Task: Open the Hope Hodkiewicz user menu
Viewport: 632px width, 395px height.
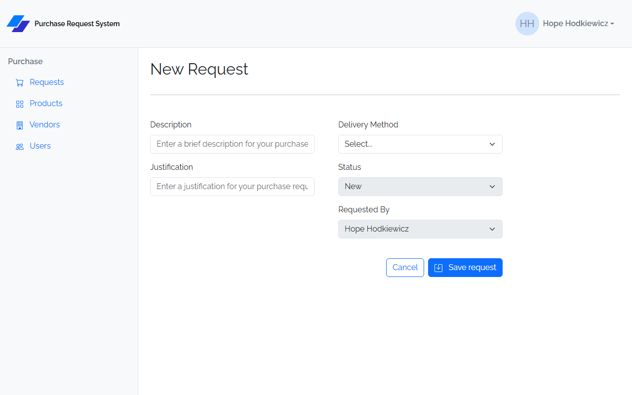Action: (578, 24)
